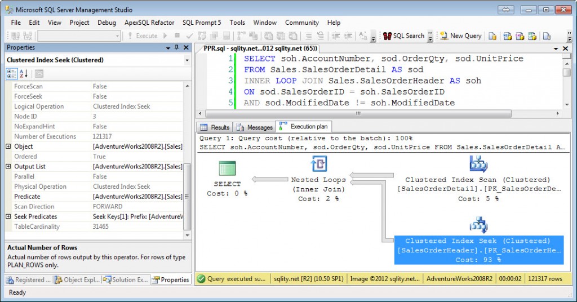The width and height of the screenshot is (577, 302).
Task: Expand the Object property row
Action: pyautogui.click(x=8, y=146)
